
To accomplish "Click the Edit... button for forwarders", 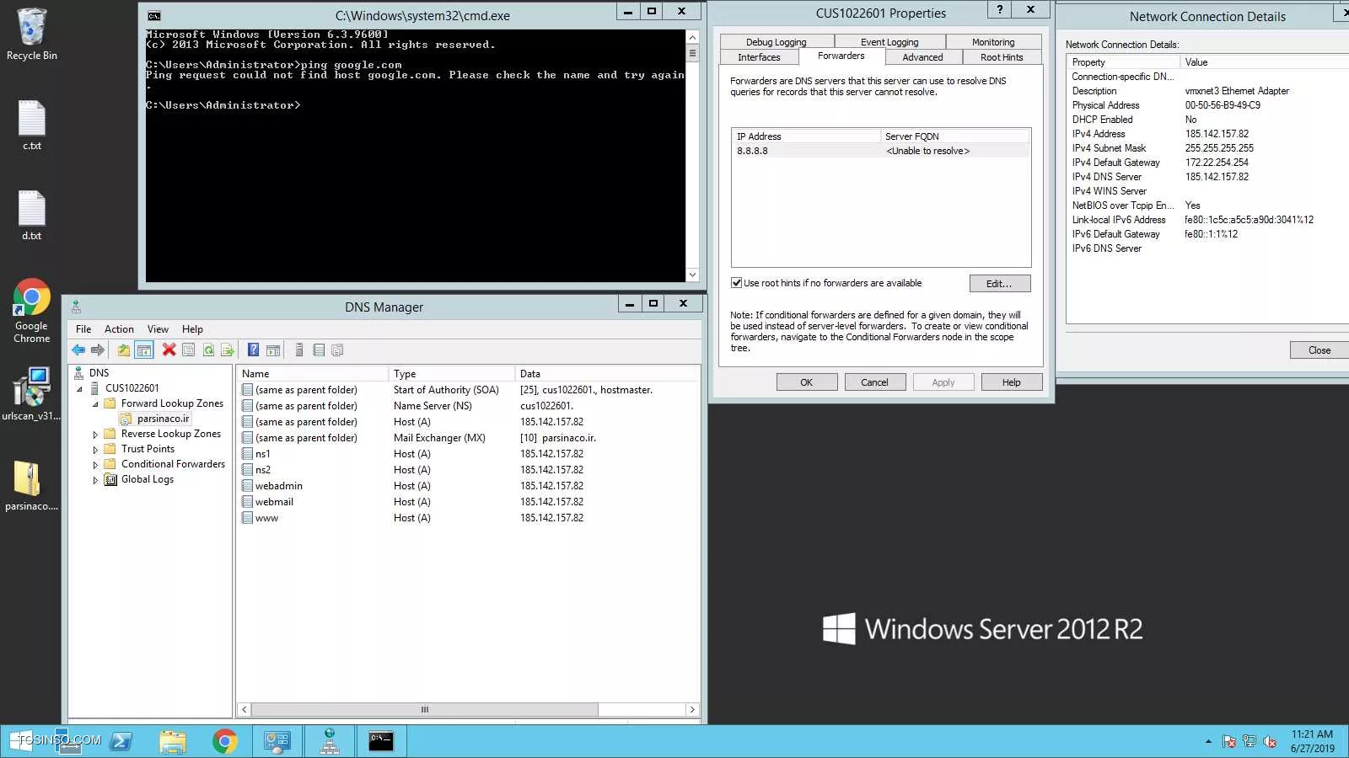I will tap(999, 284).
